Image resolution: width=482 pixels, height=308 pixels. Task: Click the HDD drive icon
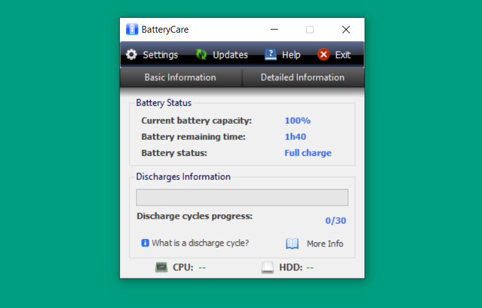tap(267, 267)
